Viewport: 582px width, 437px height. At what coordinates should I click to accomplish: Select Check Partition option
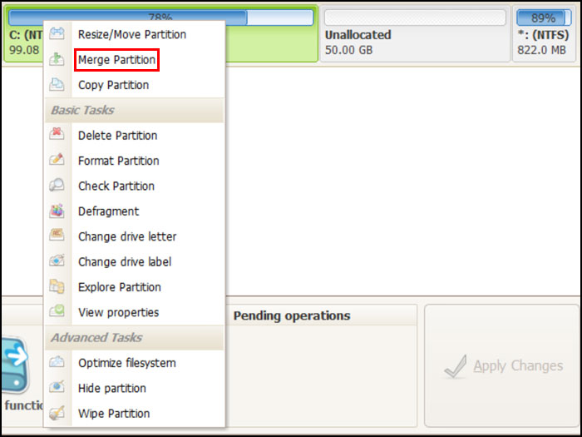coord(135,186)
